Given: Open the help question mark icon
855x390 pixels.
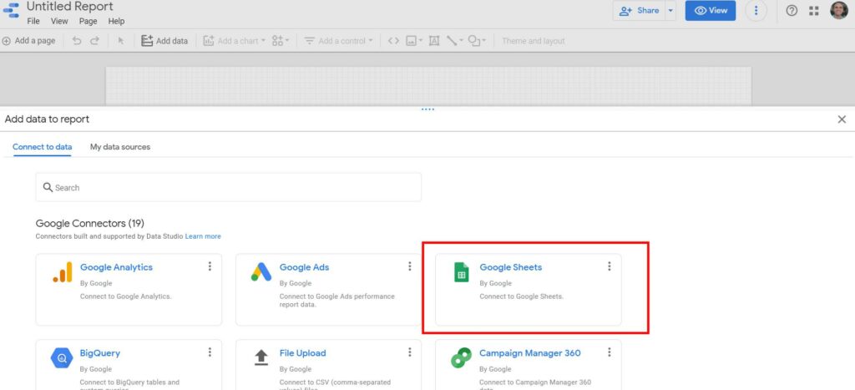Looking at the screenshot, I should pyautogui.click(x=792, y=10).
